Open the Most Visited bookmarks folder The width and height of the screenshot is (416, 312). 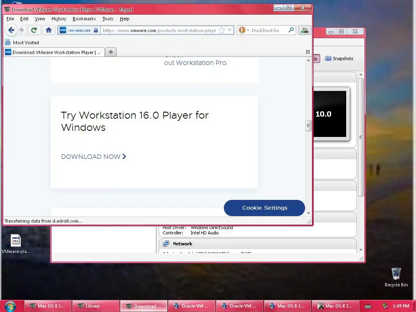(22, 42)
